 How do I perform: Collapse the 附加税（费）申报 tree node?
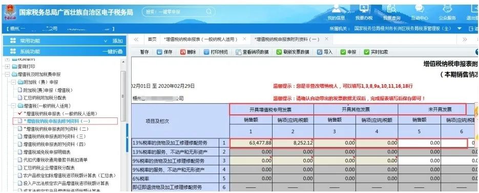[x=13, y=83]
